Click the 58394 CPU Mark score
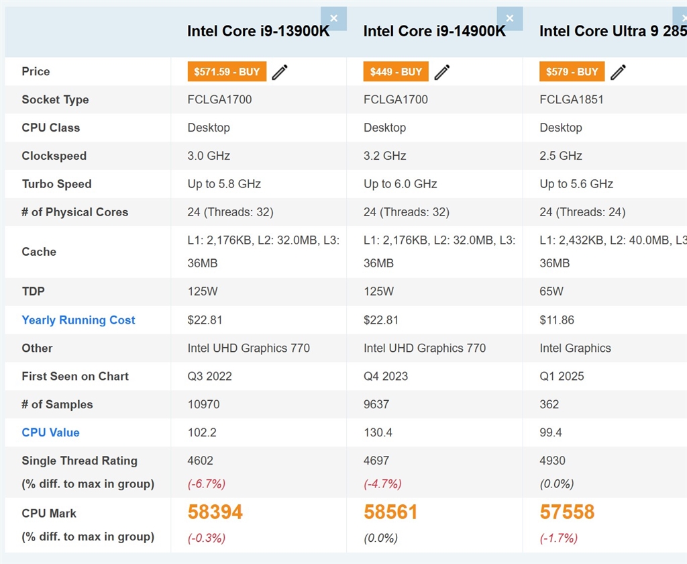The height and width of the screenshot is (564, 687). pyautogui.click(x=215, y=512)
